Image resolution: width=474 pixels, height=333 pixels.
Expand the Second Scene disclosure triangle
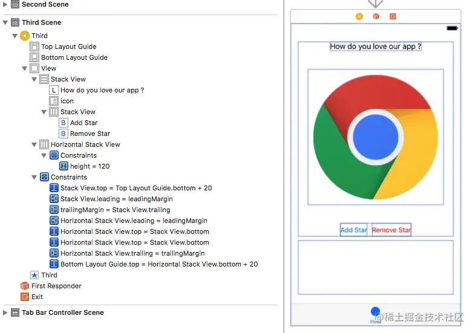pos(5,5)
